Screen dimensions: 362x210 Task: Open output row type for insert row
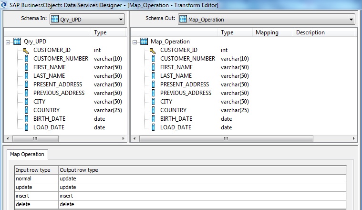pos(202,196)
